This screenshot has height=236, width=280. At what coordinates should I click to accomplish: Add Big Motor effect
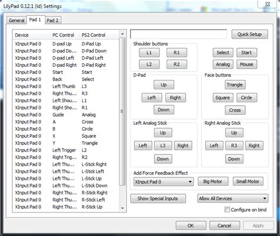pos(213,182)
